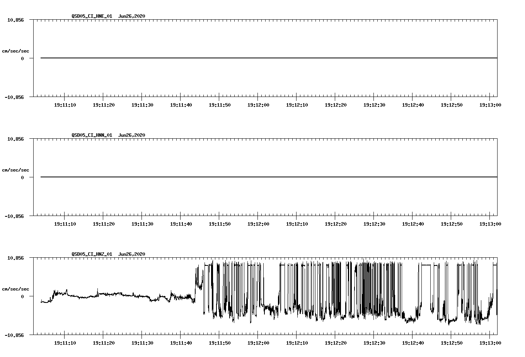Click 19:12:50 time label under HNZ chart
525x357 pixels.
[452, 343]
